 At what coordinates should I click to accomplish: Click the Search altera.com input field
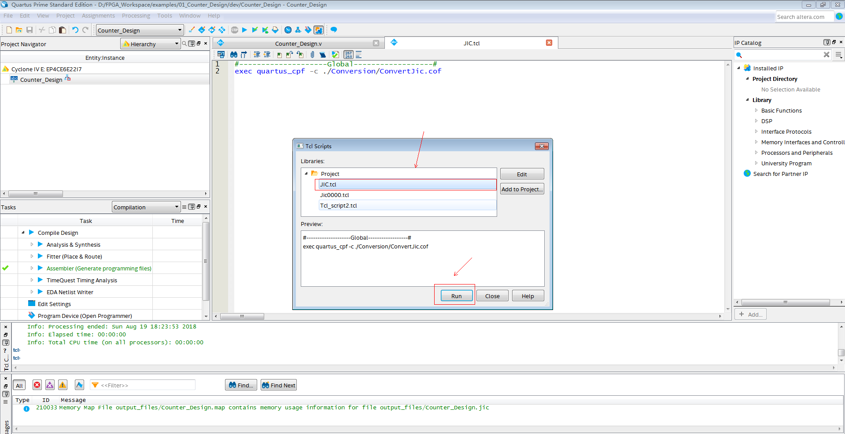click(804, 16)
